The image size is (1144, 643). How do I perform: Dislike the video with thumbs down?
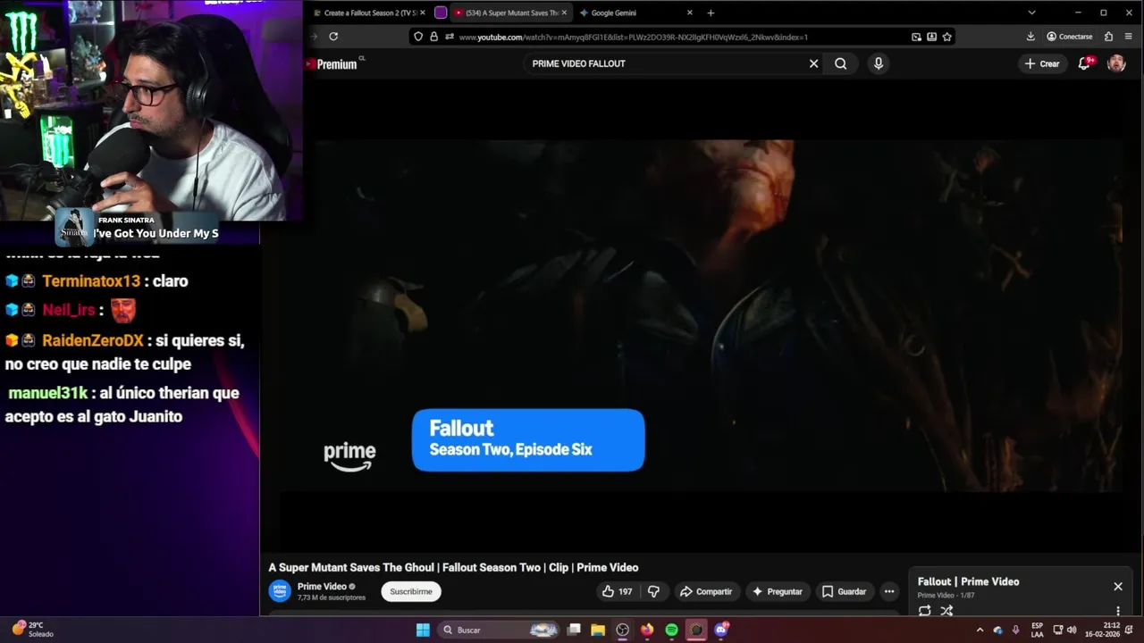tap(653, 591)
